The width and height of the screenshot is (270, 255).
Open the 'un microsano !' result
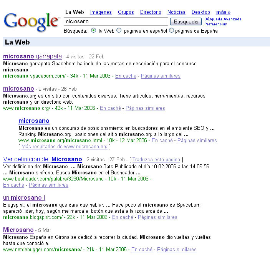(24, 198)
